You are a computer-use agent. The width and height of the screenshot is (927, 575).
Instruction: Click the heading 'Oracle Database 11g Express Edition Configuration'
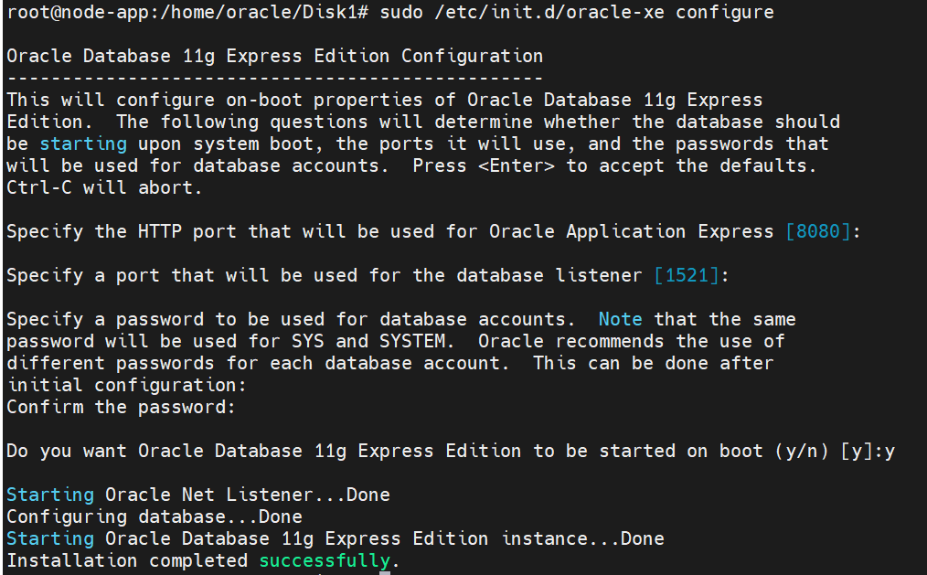click(x=275, y=56)
